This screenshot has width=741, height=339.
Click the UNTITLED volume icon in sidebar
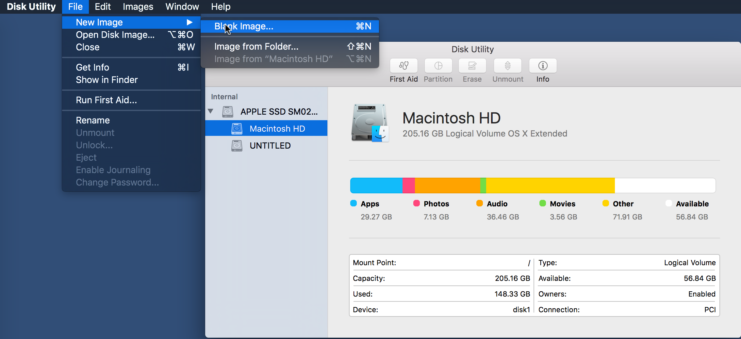237,146
